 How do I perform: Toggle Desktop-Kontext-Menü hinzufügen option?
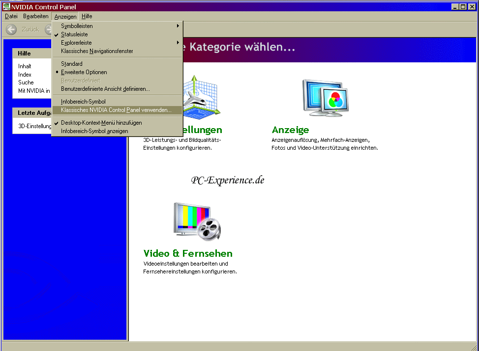coord(118,123)
